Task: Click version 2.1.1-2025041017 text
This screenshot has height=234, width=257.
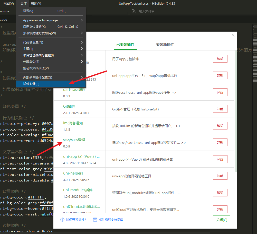Action: pyautogui.click(x=76, y=113)
